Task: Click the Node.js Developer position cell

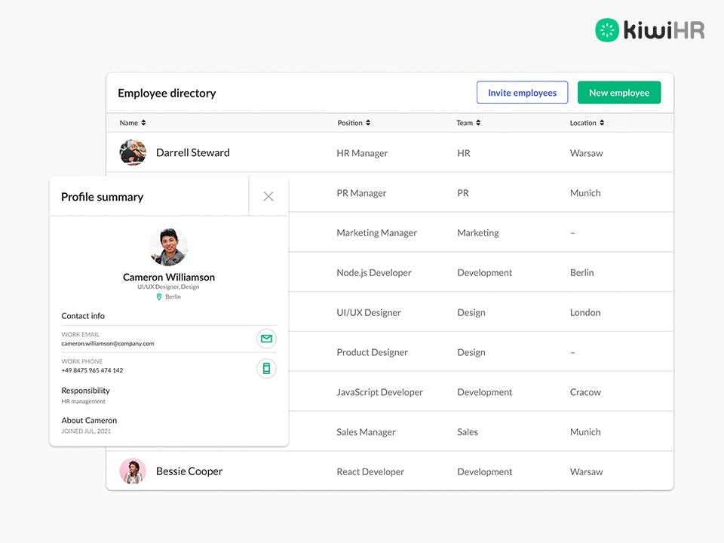Action: coord(373,273)
